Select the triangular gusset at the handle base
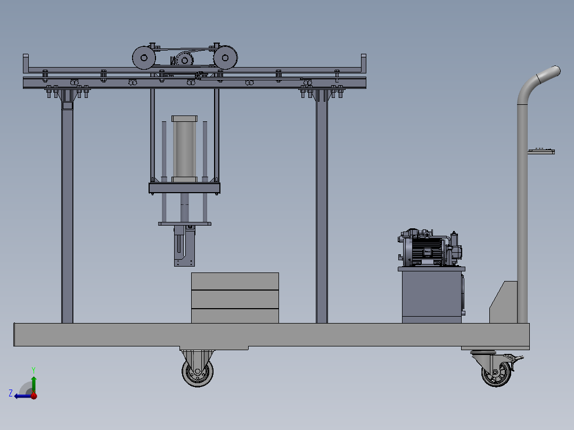 click(503, 302)
